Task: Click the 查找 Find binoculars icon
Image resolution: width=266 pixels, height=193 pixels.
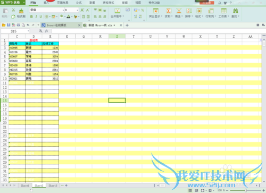Action: (x=235, y=11)
